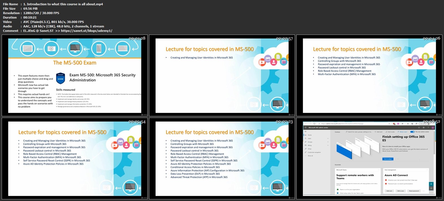Open the app launcher waffle in admin center

click(x=306, y=127)
